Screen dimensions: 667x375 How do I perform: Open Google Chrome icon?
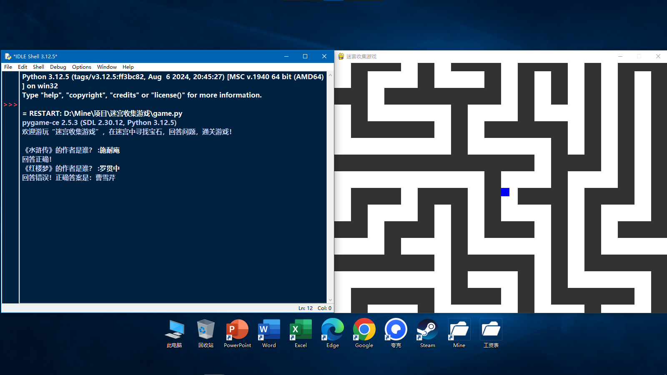coord(364,334)
